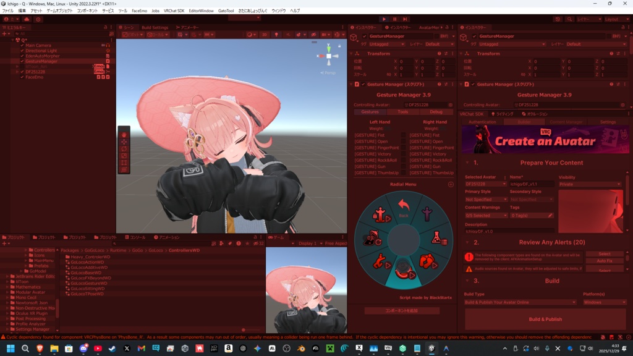633x356 pixels.
Task: Toggle Gesture Manager script checkbox in right inspector
Action: 473,84
